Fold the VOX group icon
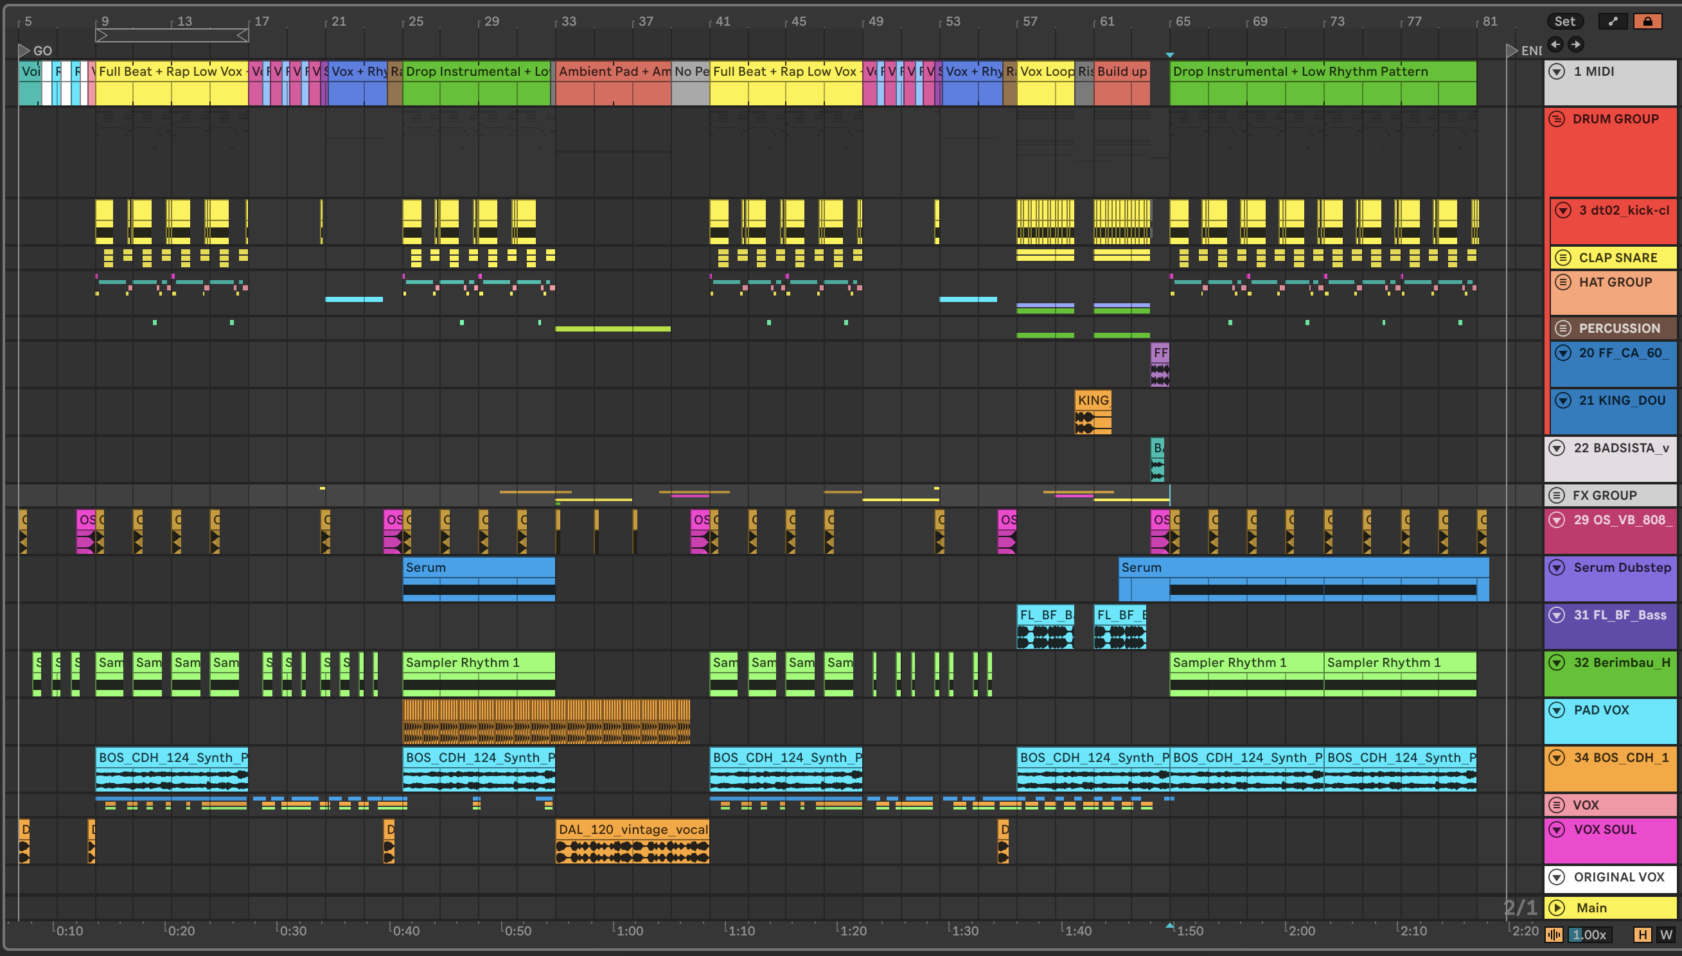This screenshot has width=1682, height=956. (x=1557, y=804)
